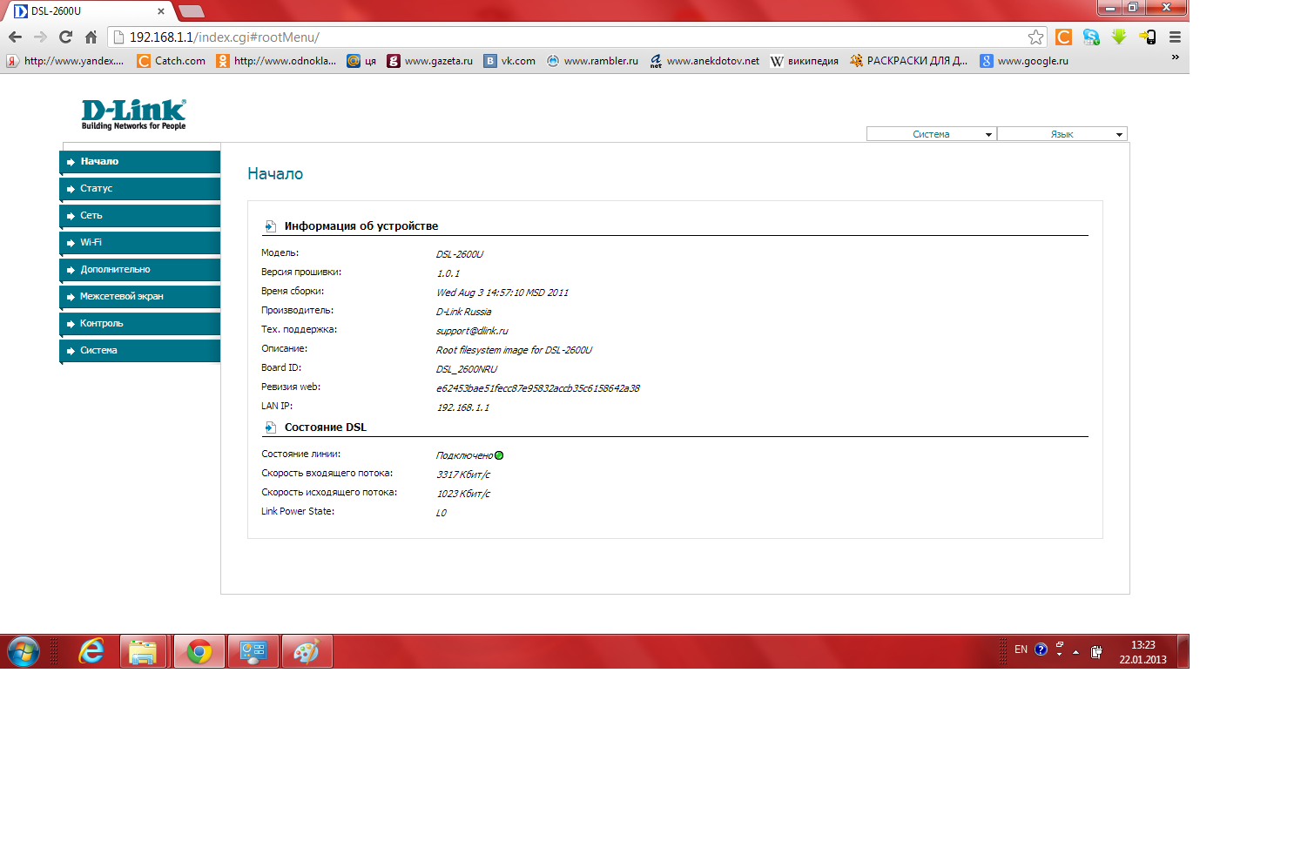Screen dimensions: 1301x848
Task: Open the www.anekdotov.net bookmark
Action: [x=704, y=61]
